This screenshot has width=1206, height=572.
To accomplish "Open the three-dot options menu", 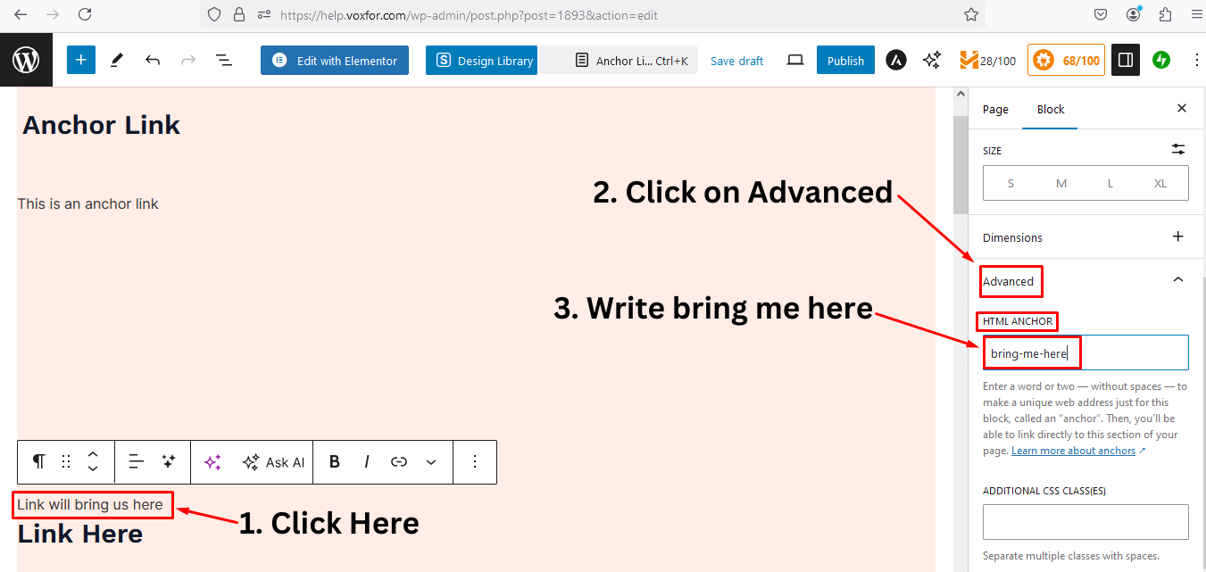I will click(x=1197, y=60).
